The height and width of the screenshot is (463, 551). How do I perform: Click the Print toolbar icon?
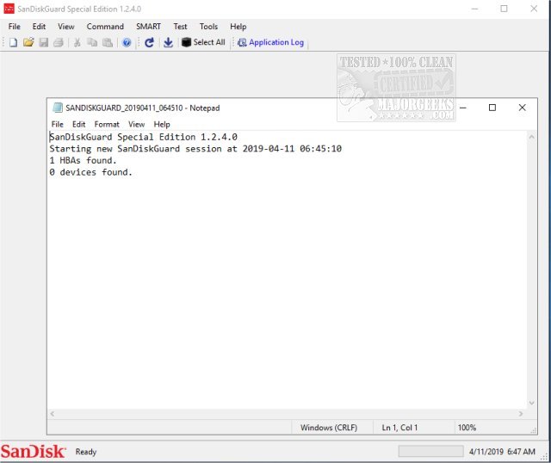coord(59,42)
